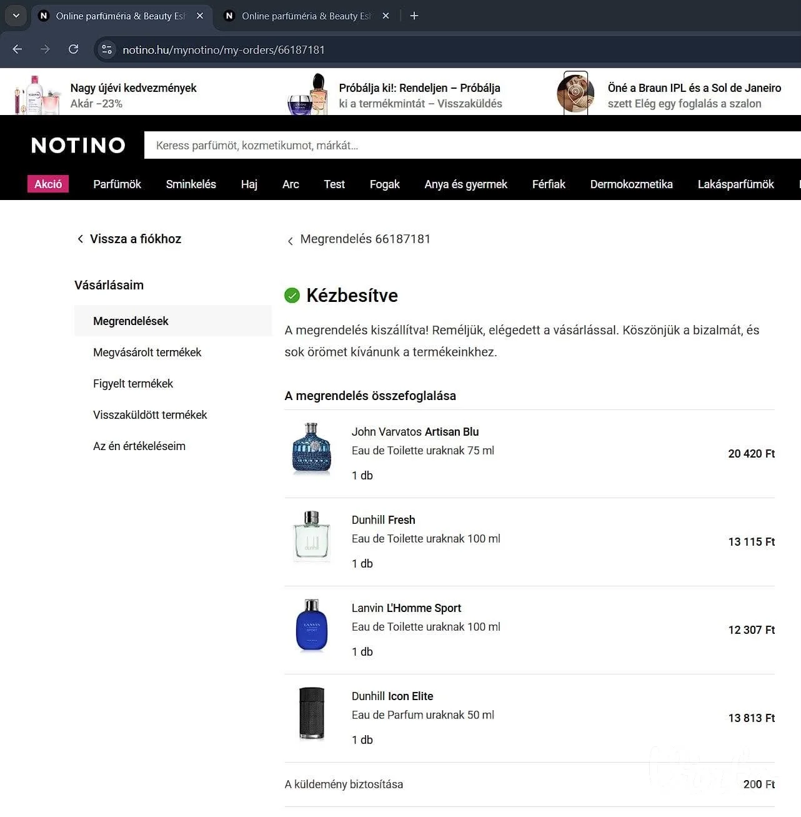
Task: Click the makeup products image in first promo
Action: coord(37,94)
